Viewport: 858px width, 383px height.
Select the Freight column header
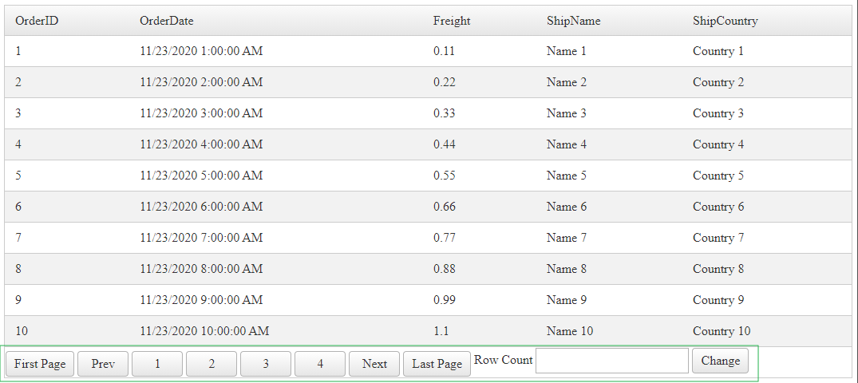click(x=452, y=21)
